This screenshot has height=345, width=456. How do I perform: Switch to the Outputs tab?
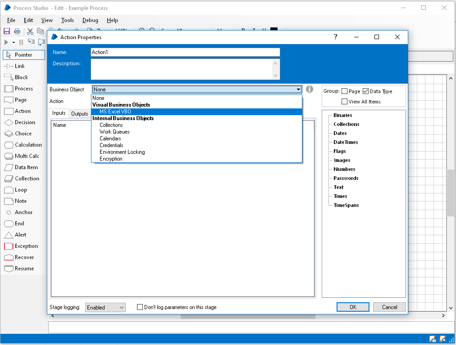pyautogui.click(x=79, y=113)
